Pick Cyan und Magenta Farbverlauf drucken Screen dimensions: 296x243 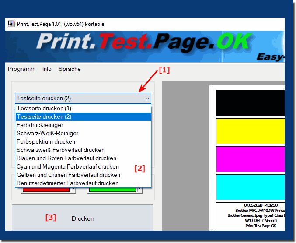click(x=83, y=167)
